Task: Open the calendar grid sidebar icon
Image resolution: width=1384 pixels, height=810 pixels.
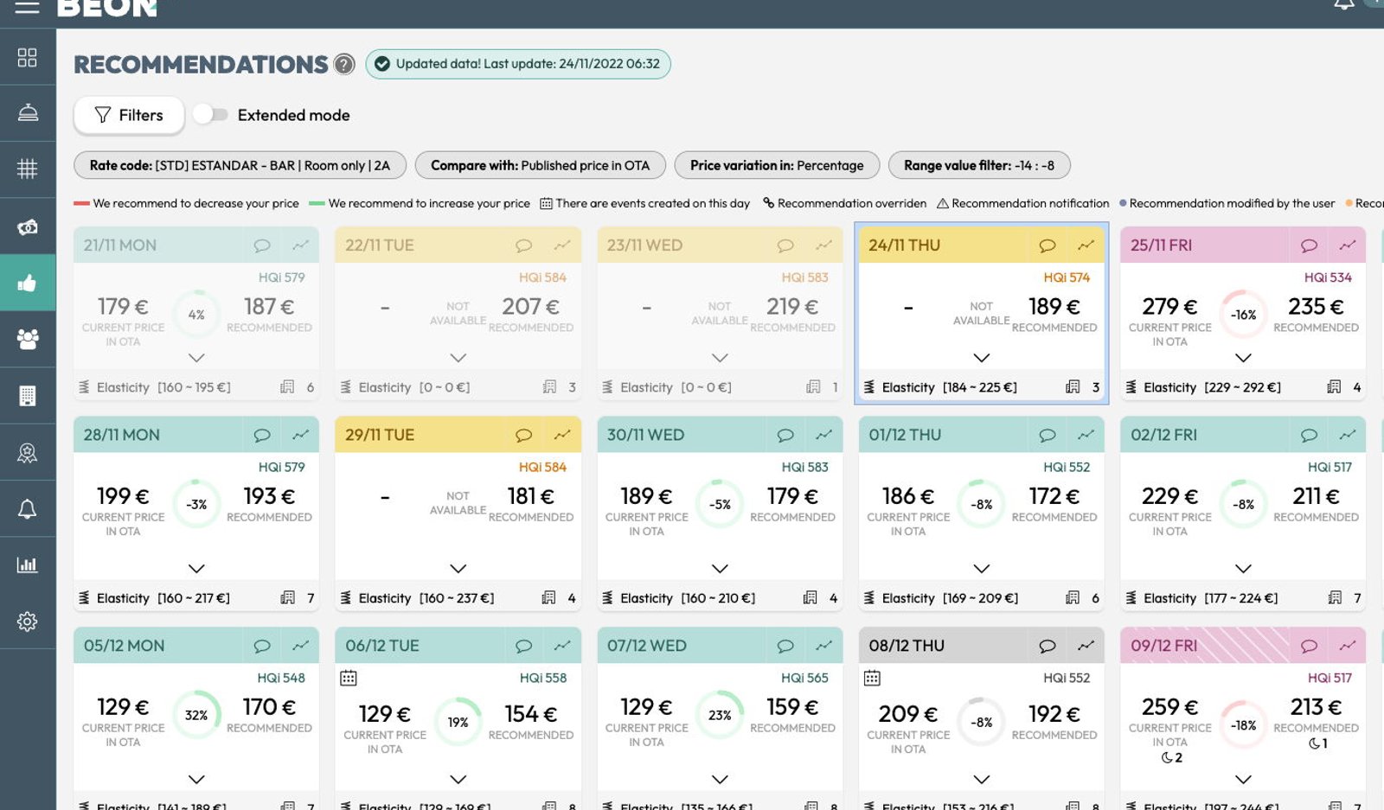Action: pos(28,169)
